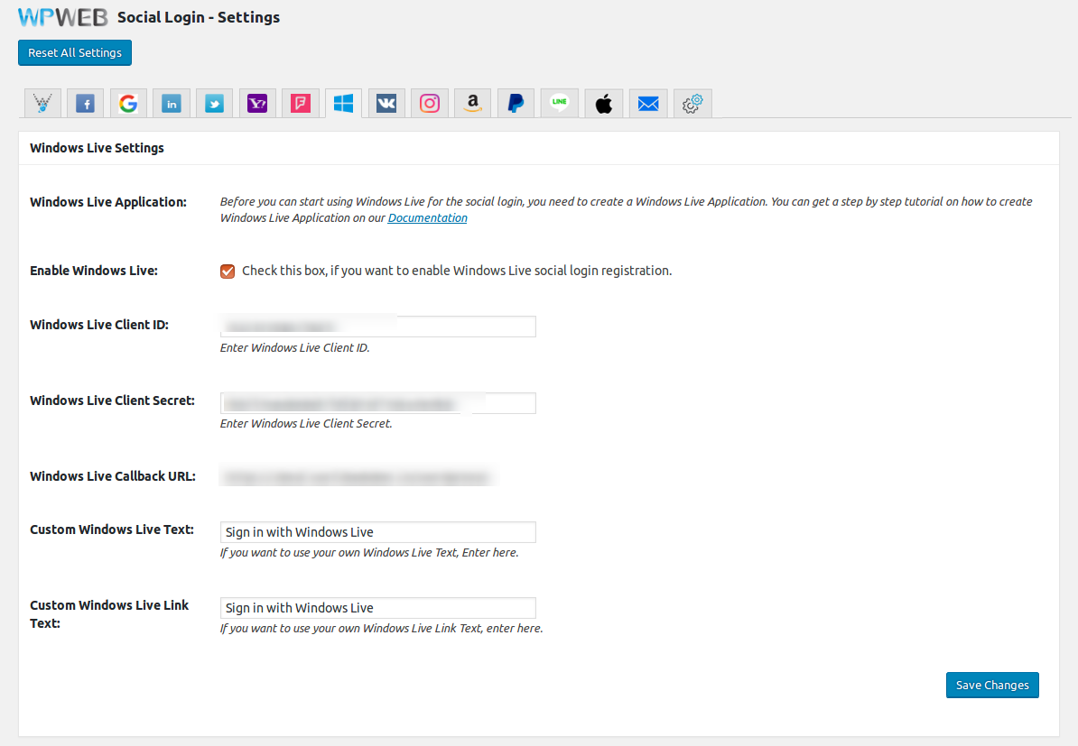Open the Facebook settings tab
This screenshot has height=746, width=1078.
tap(85, 104)
